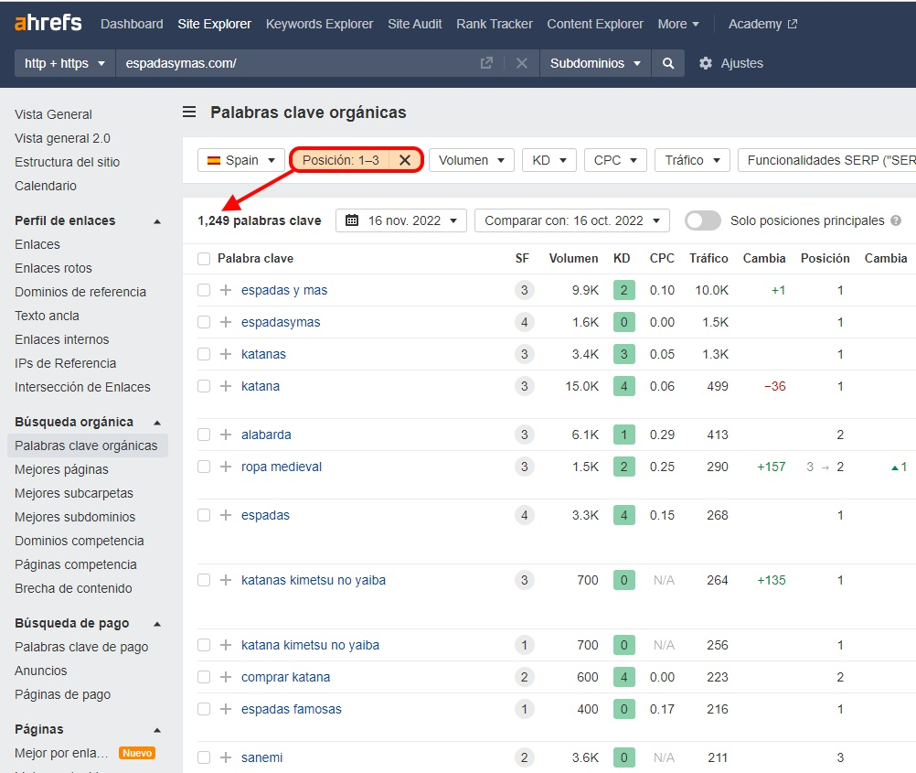Open the CPC filter dropdown
Image resolution: width=916 pixels, height=773 pixels.
click(615, 160)
